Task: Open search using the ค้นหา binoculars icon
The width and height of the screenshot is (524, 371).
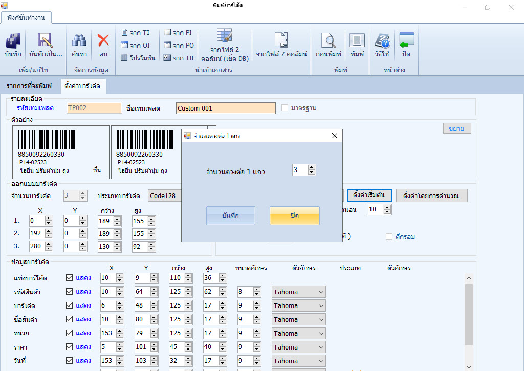Action: pyautogui.click(x=79, y=45)
